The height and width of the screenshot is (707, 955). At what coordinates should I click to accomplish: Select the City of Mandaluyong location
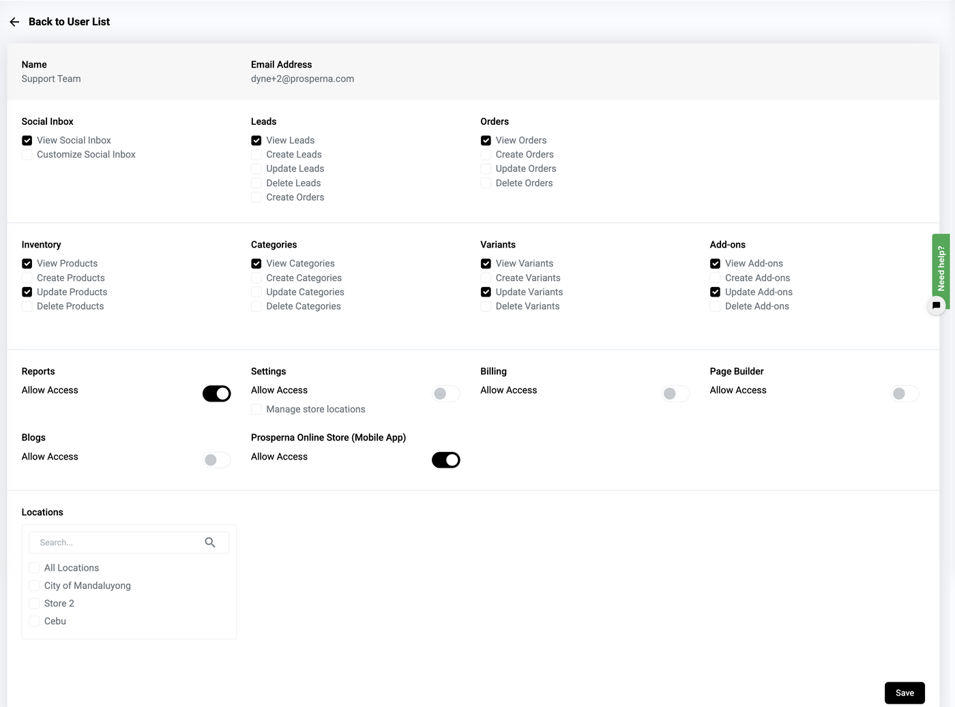[35, 586]
